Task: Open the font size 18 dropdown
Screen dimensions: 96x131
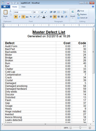Action: [39, 12]
